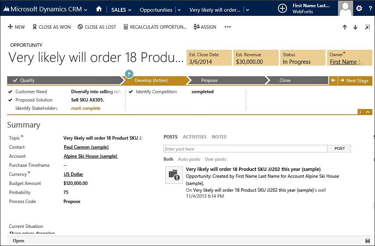Image resolution: width=375 pixels, height=246 pixels.
Task: Expand the Opportunities dropdown arrow
Action: [x=179, y=10]
